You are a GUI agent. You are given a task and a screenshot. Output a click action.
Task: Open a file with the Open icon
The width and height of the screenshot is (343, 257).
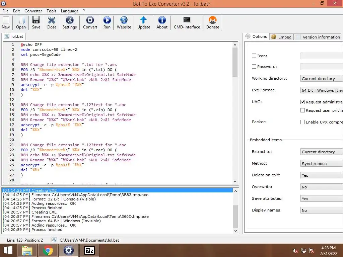coord(21,22)
